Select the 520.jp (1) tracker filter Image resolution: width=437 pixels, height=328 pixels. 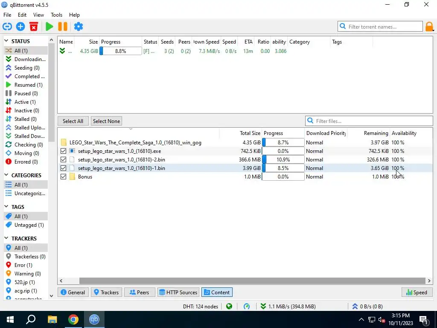[x=25, y=282]
